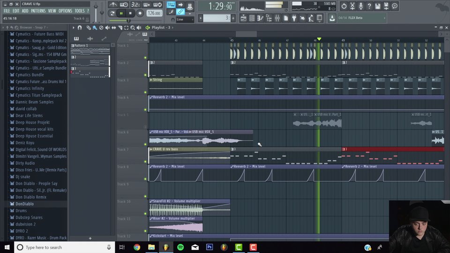Open Spotify from the Windows taskbar

pos(180,247)
